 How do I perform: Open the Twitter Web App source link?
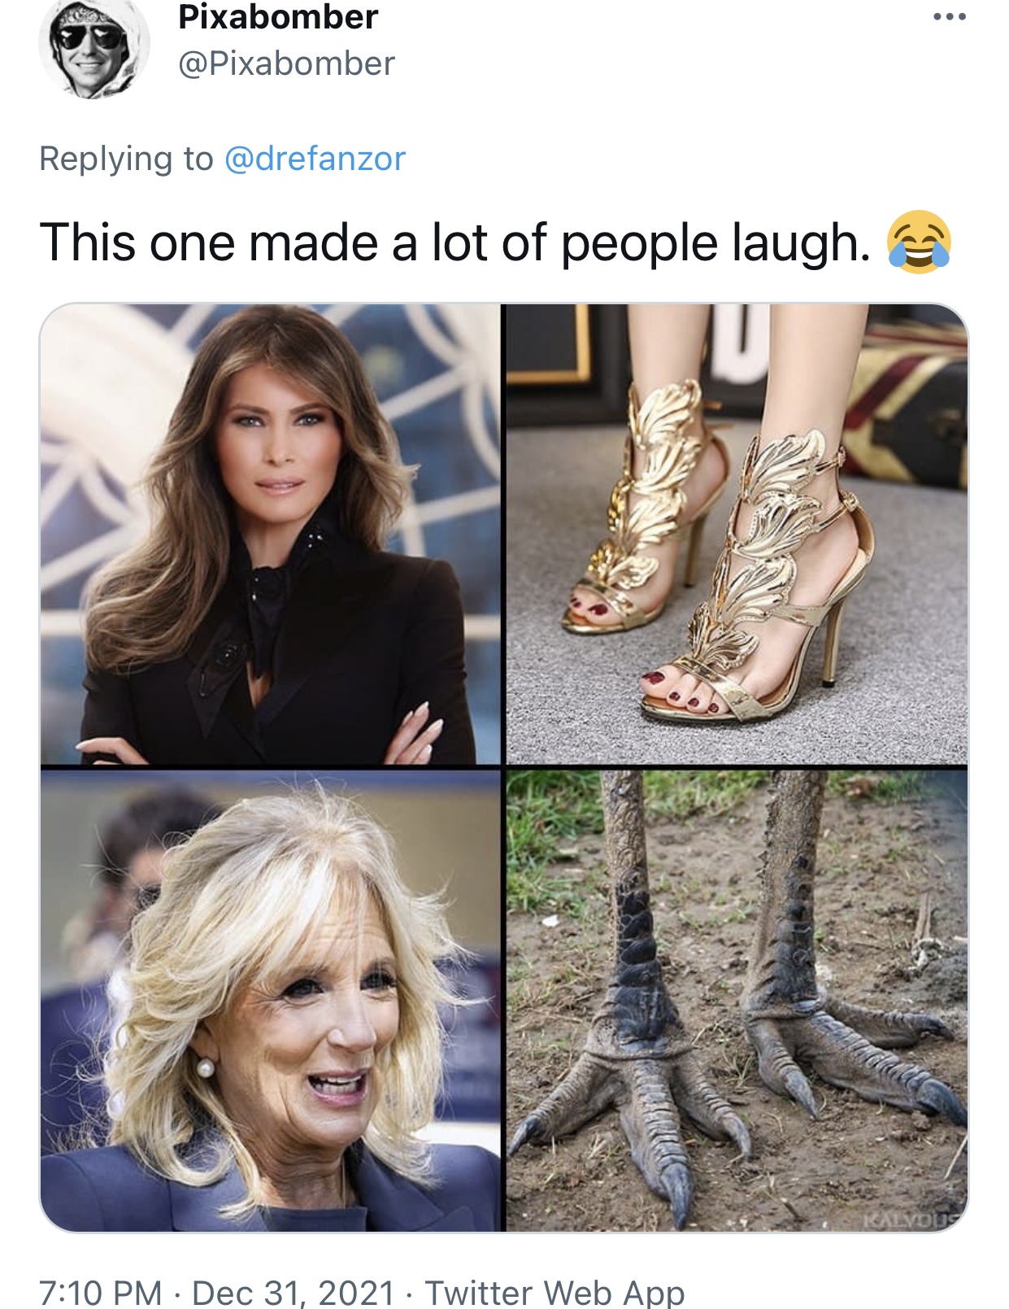tap(555, 1292)
